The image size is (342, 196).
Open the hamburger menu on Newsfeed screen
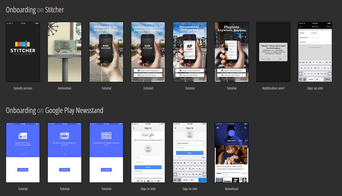pyautogui.click(x=218, y=128)
